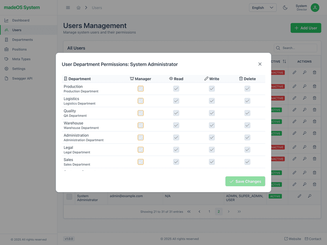Open the Contact footer link

313,239
